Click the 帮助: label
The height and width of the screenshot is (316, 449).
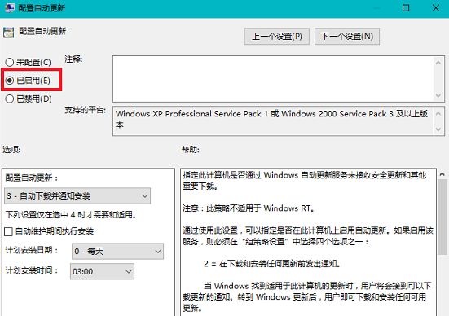tap(191, 149)
